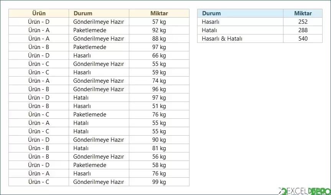The width and height of the screenshot is (331, 195).
Task: Select the Ürün header cell
Action: 39,13
